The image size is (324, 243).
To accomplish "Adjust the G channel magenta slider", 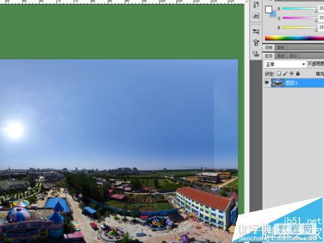I will click(x=300, y=18).
